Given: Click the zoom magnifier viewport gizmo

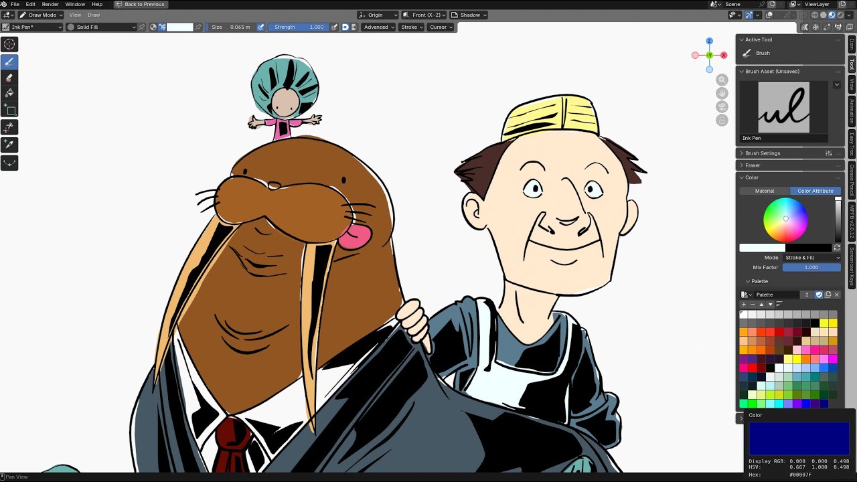Looking at the screenshot, I should pos(722,80).
